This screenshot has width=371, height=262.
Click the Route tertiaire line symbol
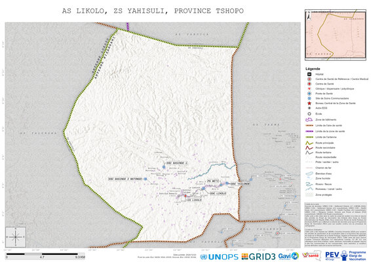coord(309,153)
